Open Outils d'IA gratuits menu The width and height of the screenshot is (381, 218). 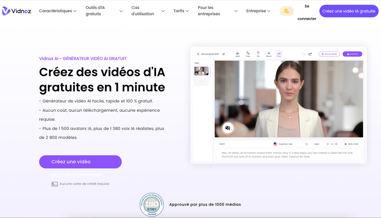95,11
